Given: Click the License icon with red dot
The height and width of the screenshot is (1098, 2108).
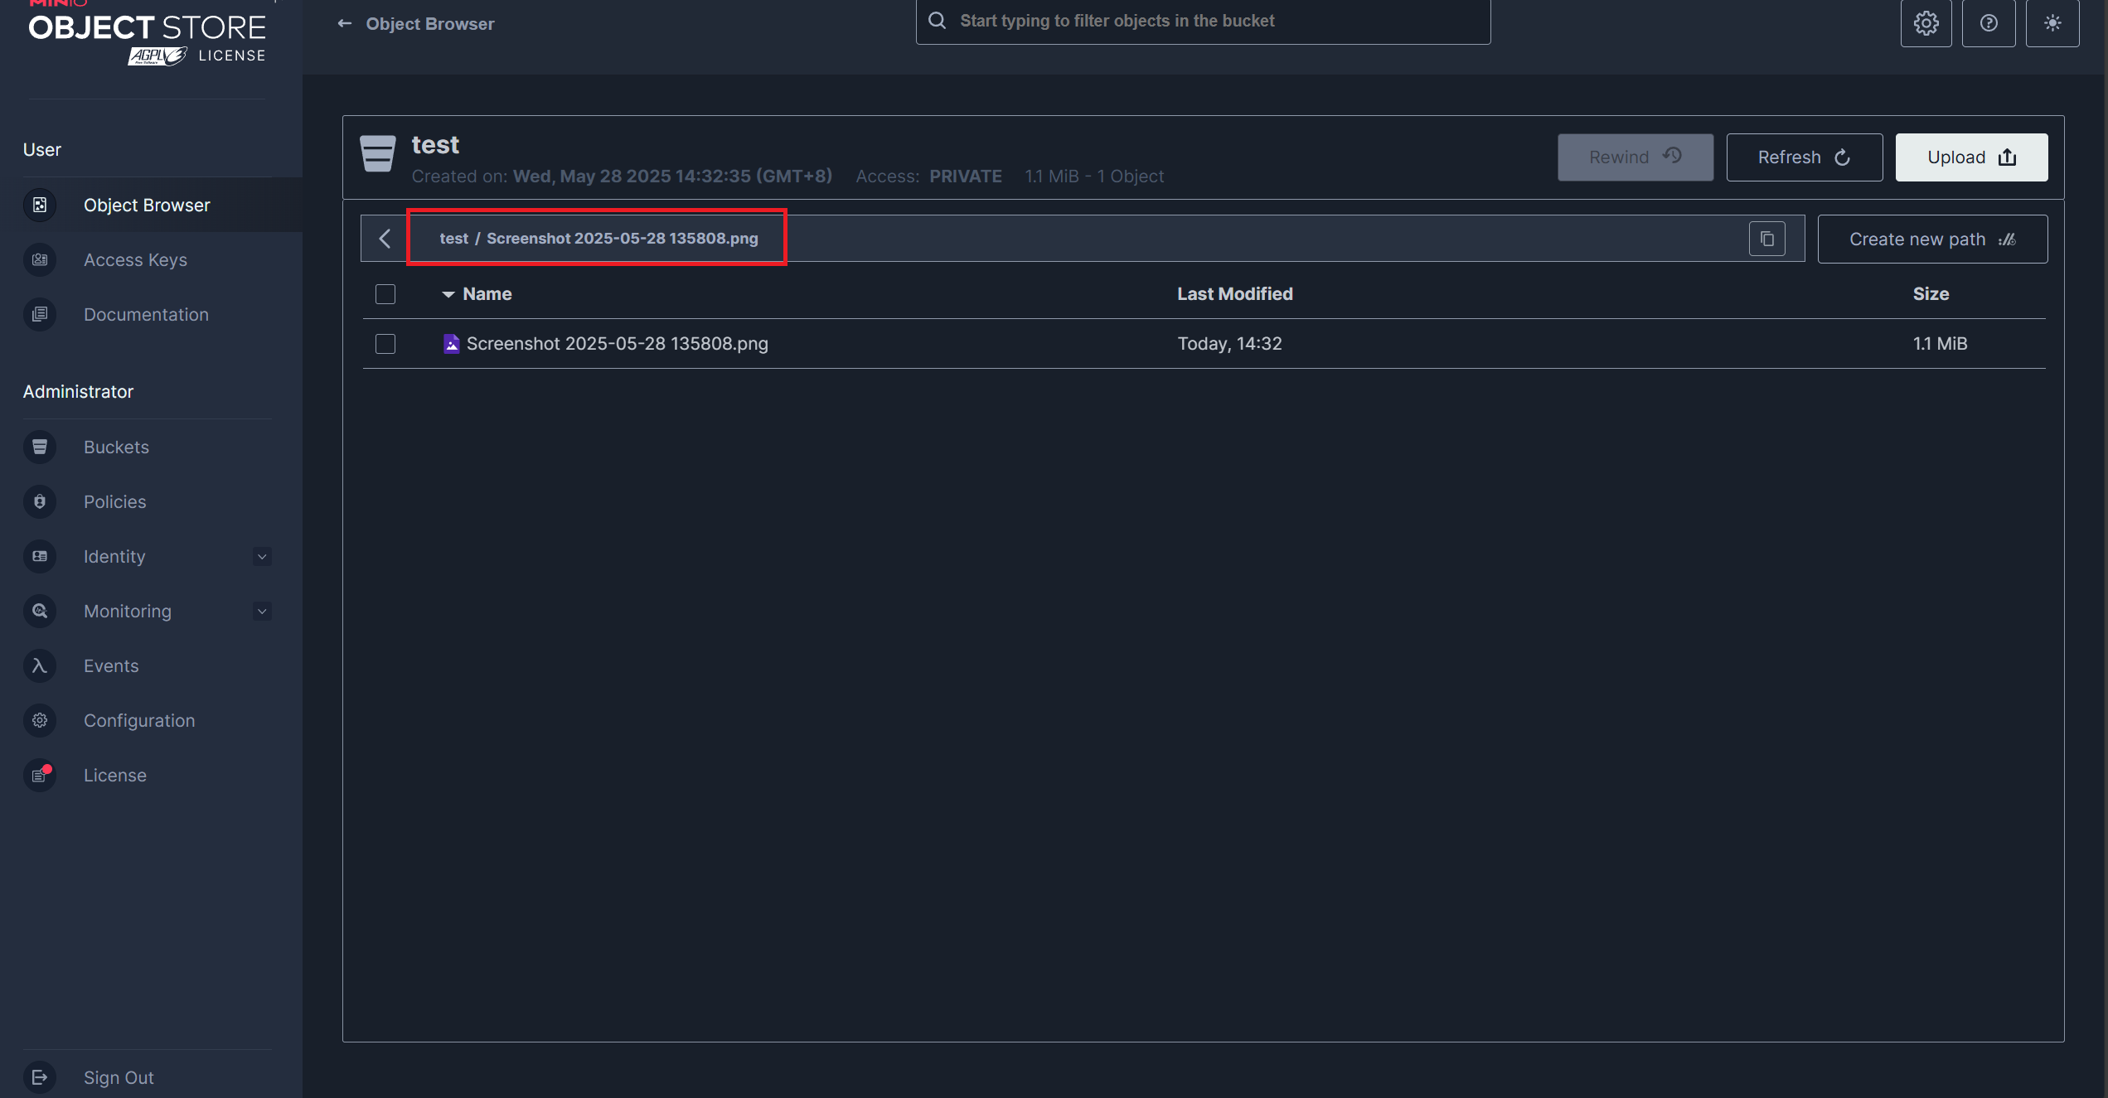Looking at the screenshot, I should [x=40, y=775].
